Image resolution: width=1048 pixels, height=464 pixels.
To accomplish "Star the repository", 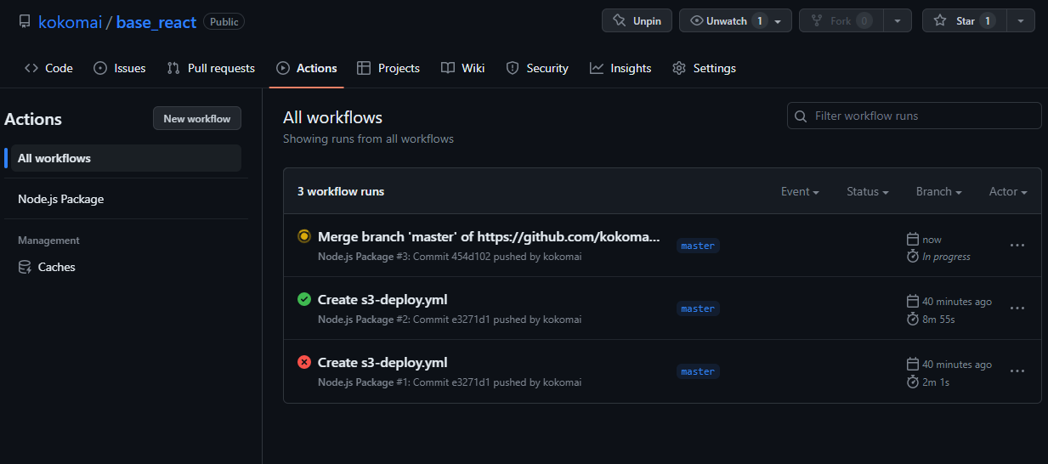I will tap(964, 20).
